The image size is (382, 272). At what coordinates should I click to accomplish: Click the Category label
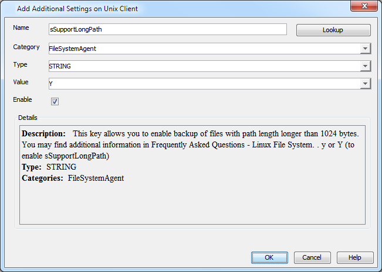pyautogui.click(x=26, y=47)
